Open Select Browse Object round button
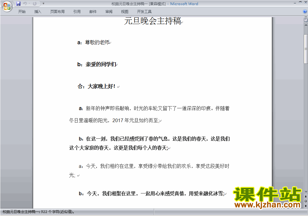This screenshot has width=308, height=216. 306,201
